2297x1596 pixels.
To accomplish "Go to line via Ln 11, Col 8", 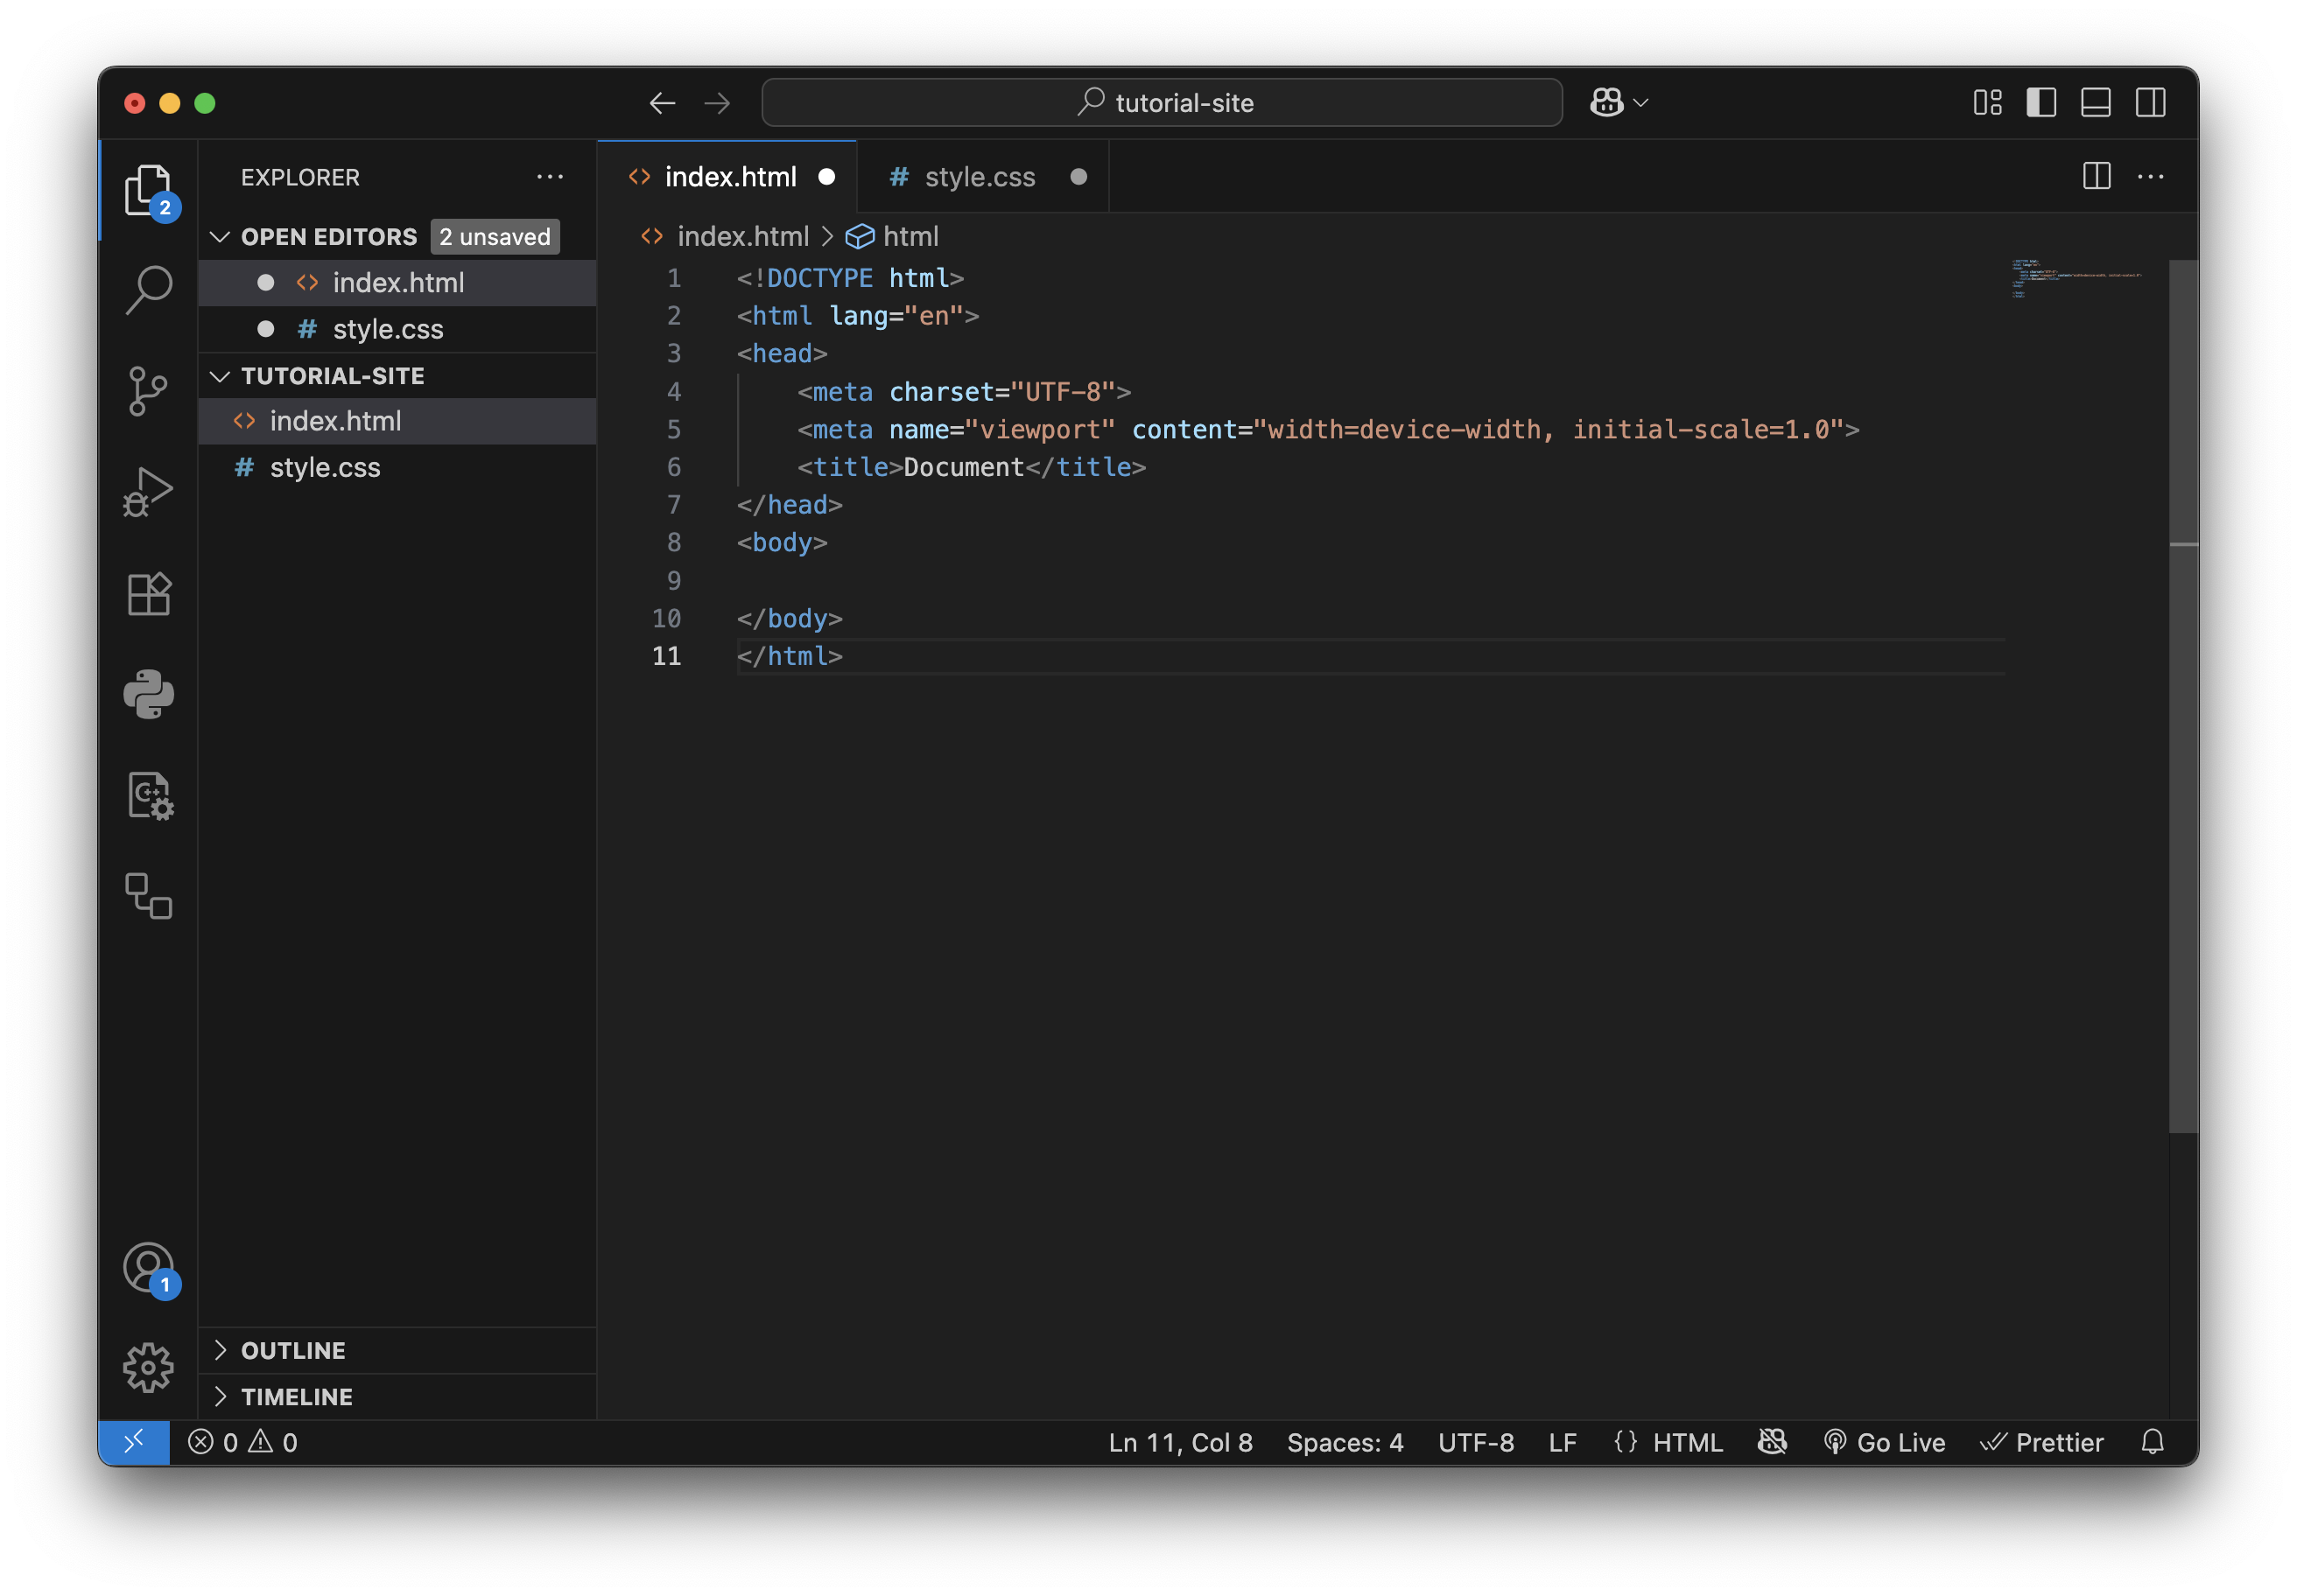I will (x=1181, y=1442).
